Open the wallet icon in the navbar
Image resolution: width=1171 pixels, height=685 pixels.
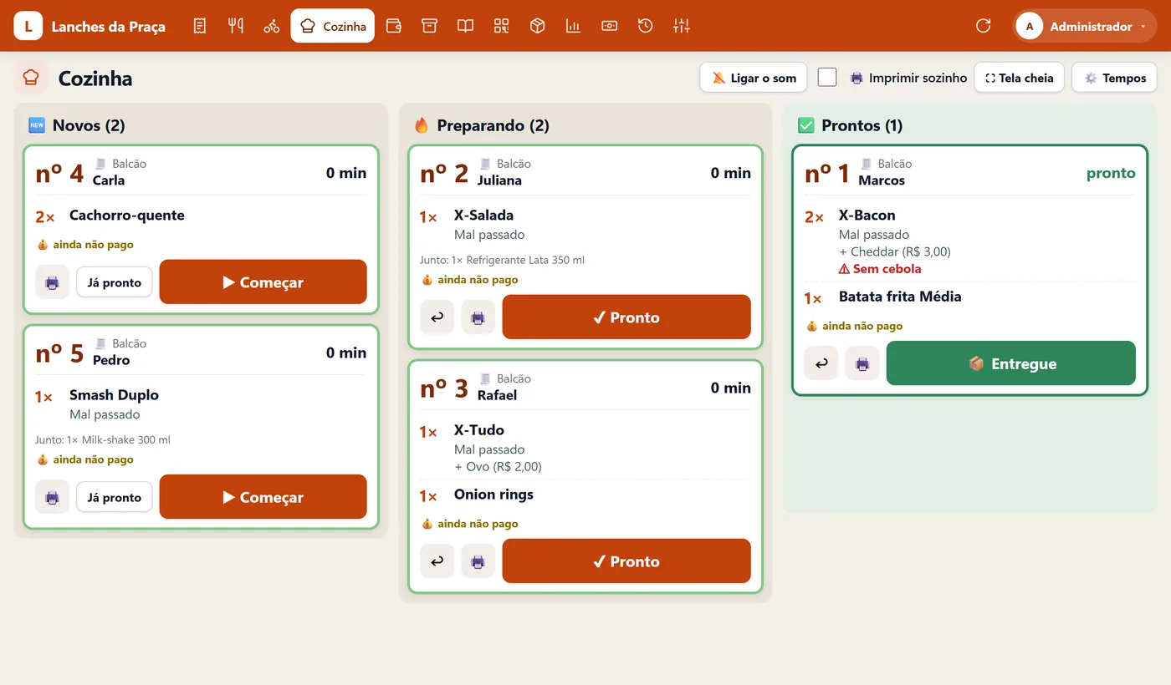coord(393,26)
